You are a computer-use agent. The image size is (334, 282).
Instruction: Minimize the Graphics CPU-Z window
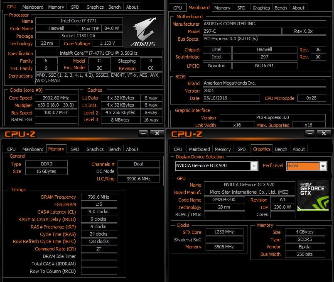[x=310, y=134]
